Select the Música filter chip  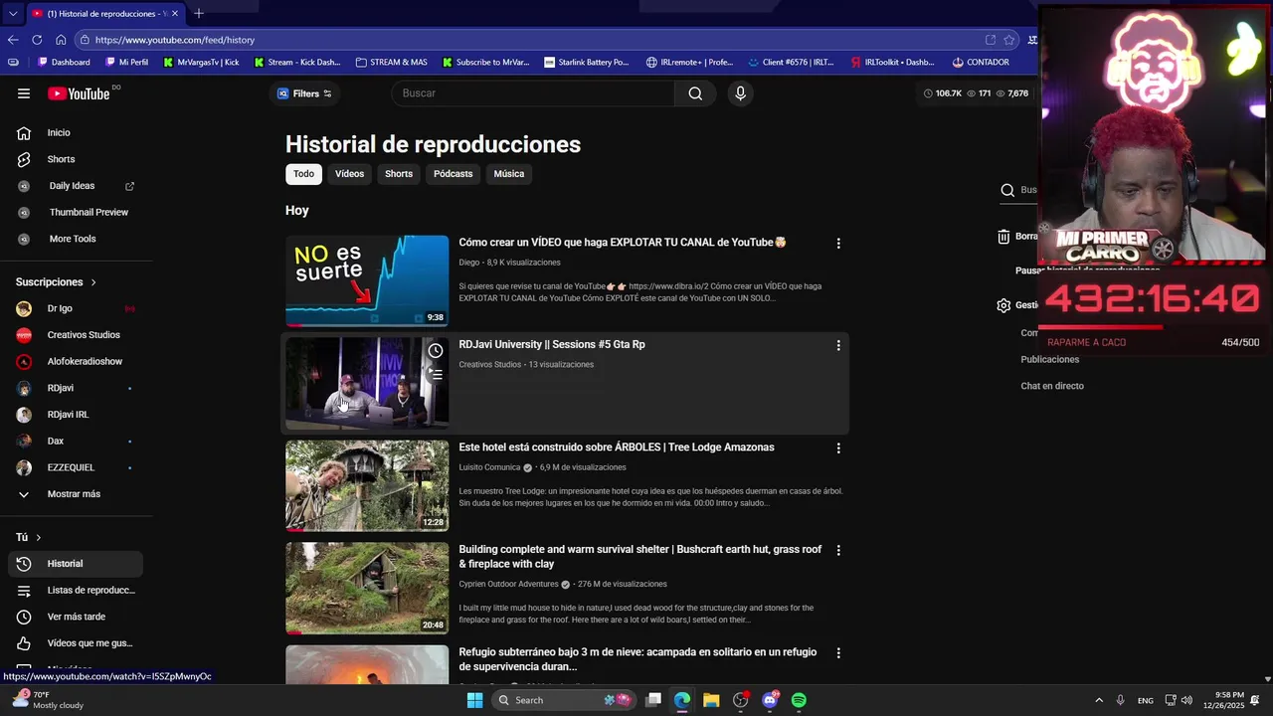[508, 174]
